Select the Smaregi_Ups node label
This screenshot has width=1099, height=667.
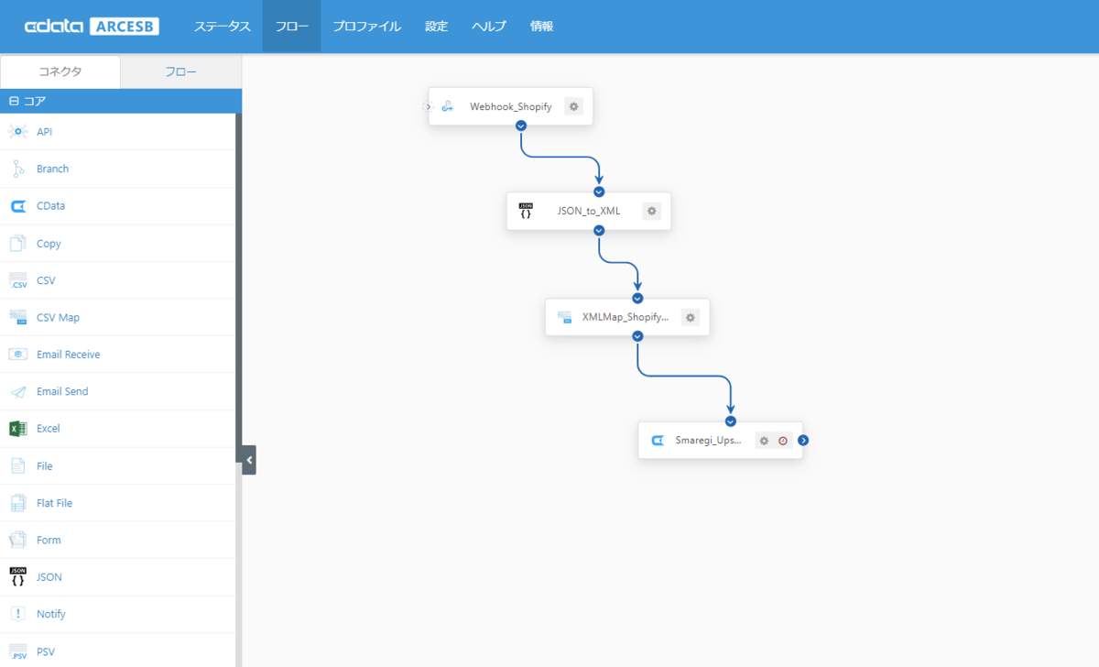click(x=709, y=440)
